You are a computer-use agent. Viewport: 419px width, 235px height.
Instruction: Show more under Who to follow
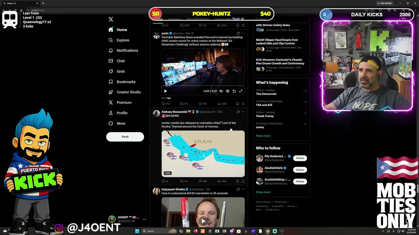click(x=263, y=192)
